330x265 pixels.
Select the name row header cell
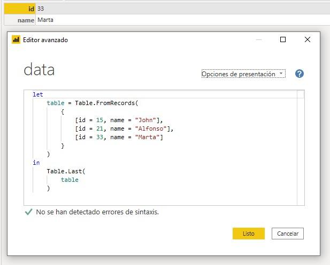pos(19,20)
